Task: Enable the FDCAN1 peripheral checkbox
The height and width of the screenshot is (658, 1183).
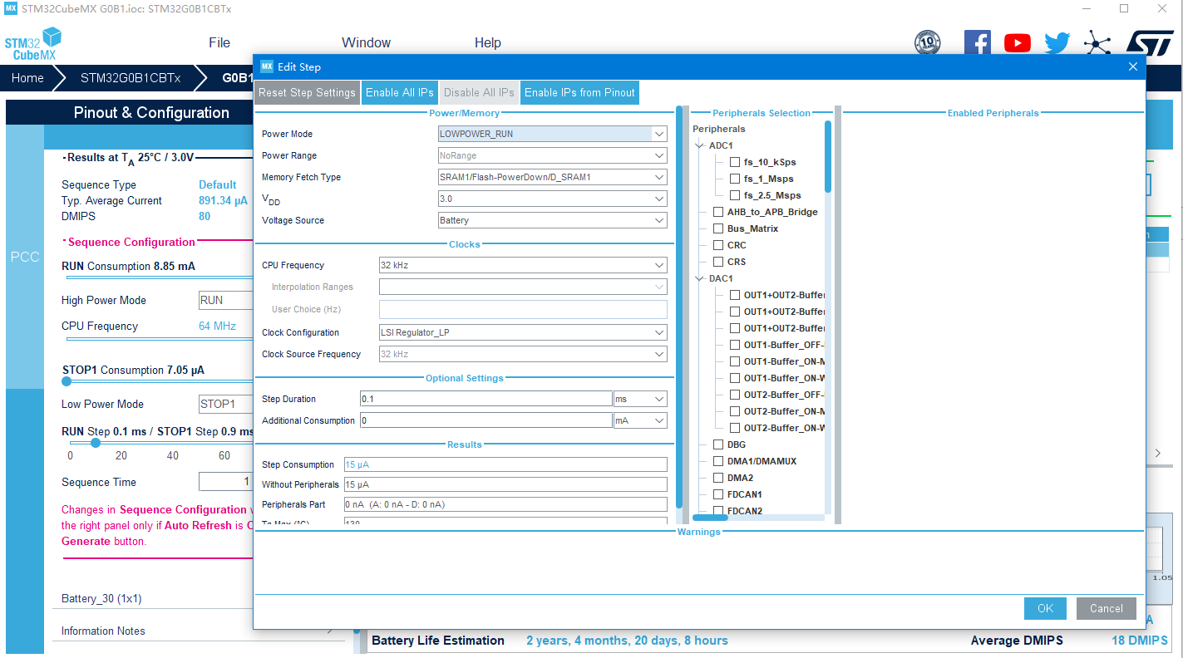Action: [x=718, y=494]
